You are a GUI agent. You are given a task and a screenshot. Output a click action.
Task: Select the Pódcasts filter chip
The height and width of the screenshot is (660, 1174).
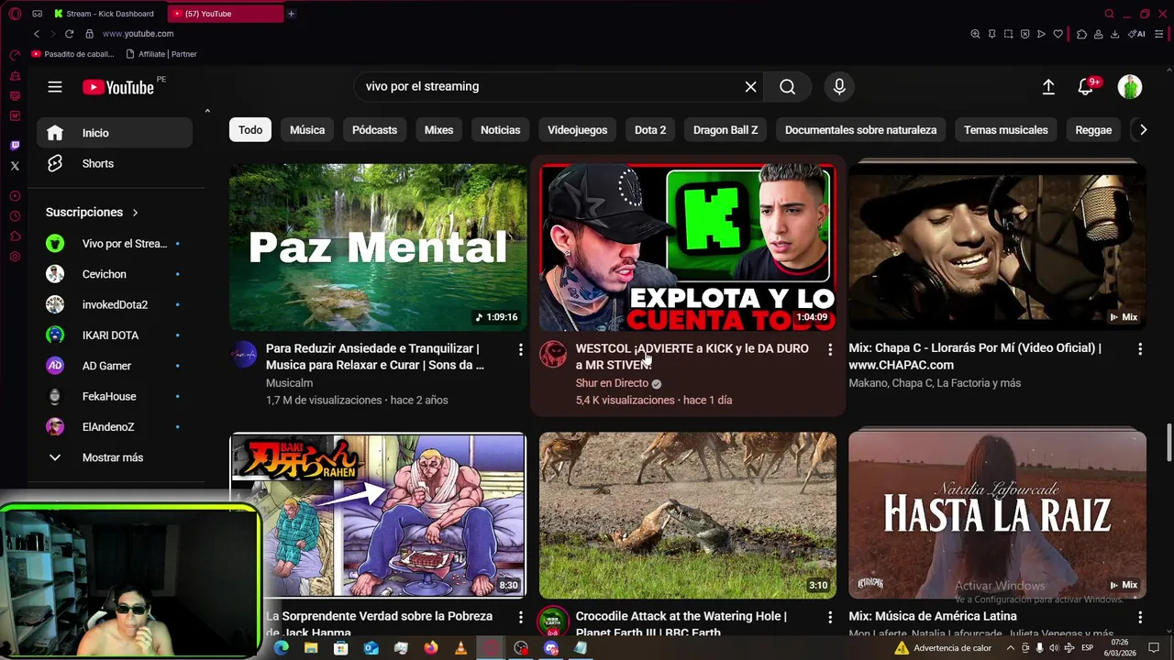[x=374, y=130]
